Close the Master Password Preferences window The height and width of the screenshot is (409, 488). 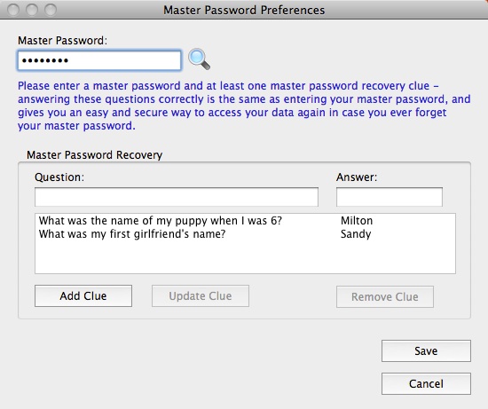point(13,10)
